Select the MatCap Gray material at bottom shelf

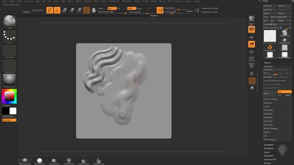(25, 161)
